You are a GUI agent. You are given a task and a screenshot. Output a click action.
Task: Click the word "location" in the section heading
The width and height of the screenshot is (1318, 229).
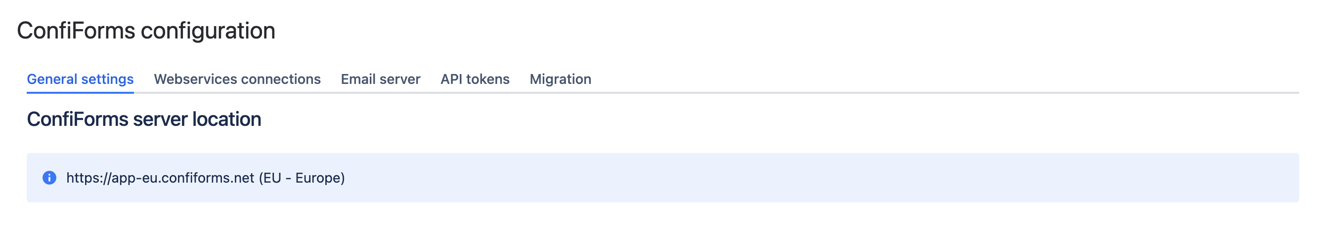click(x=226, y=119)
